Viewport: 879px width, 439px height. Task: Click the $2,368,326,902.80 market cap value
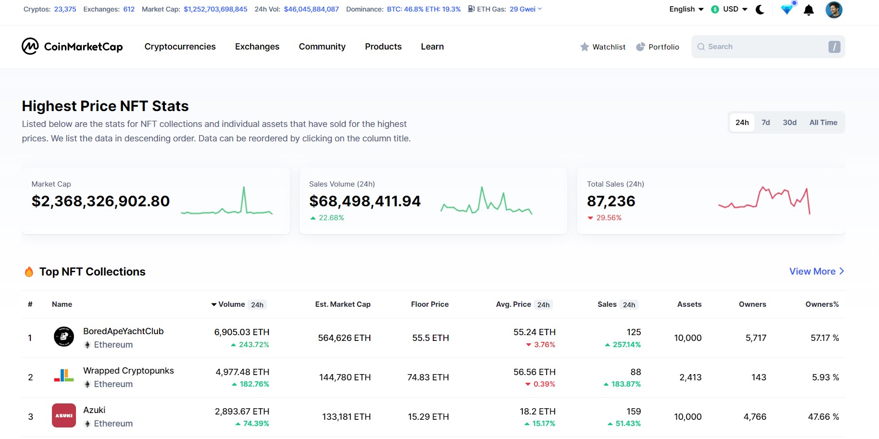coord(100,201)
